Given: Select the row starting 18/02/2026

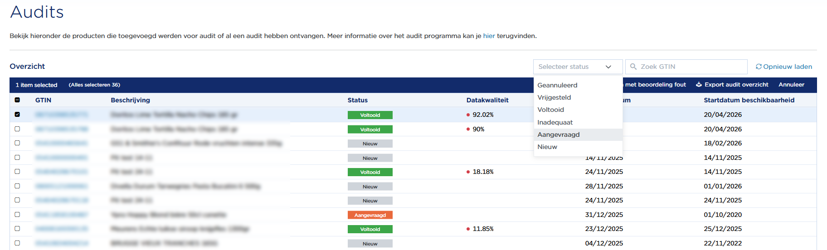Looking at the screenshot, I should [x=17, y=143].
